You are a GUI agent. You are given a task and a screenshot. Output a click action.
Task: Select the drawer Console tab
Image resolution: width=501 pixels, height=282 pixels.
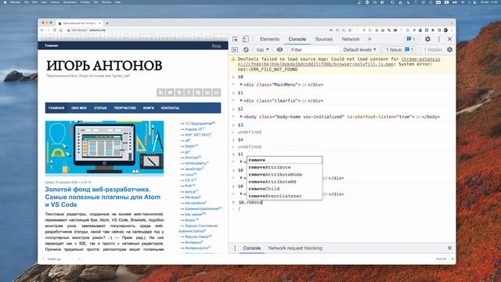click(252, 248)
